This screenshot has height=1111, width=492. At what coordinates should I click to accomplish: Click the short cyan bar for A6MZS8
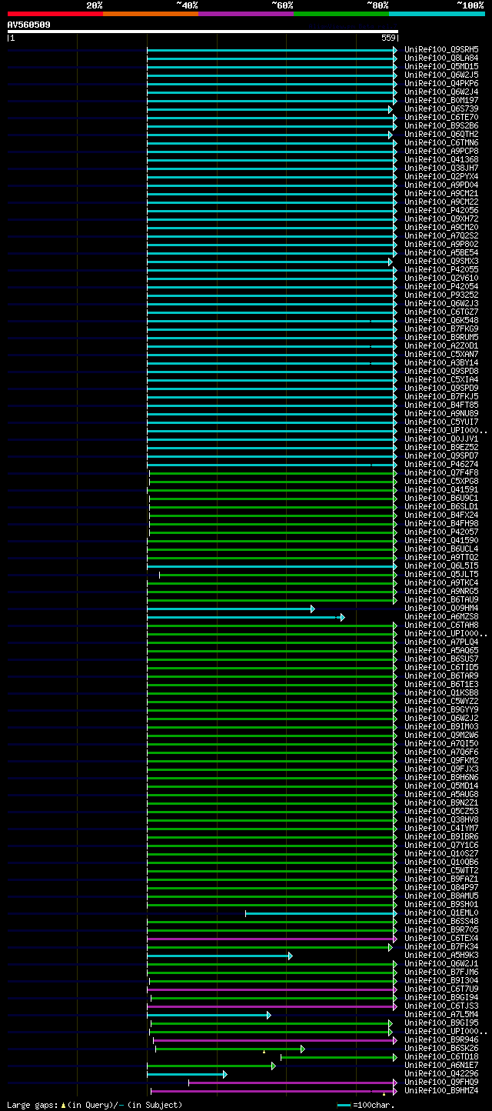[x=246, y=617]
